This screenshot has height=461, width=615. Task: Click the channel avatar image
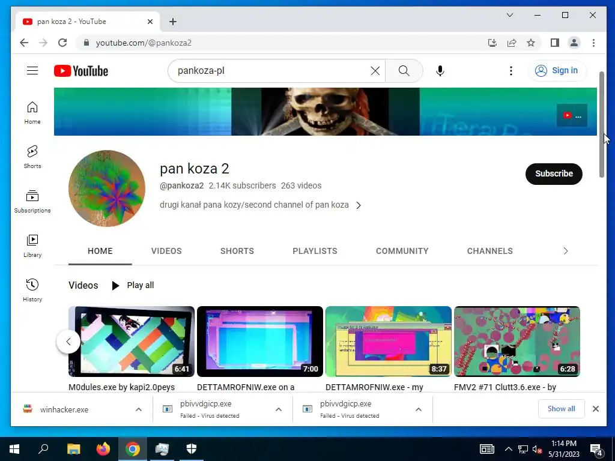tap(107, 188)
